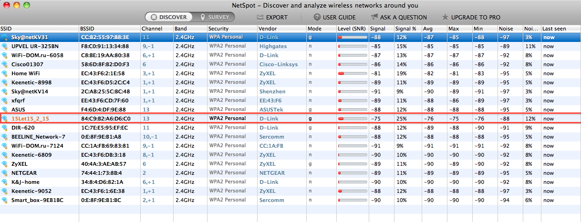The width and height of the screenshot is (581, 222).
Task: Select the UPVEL UR-325BN network name
Action: pos(35,46)
